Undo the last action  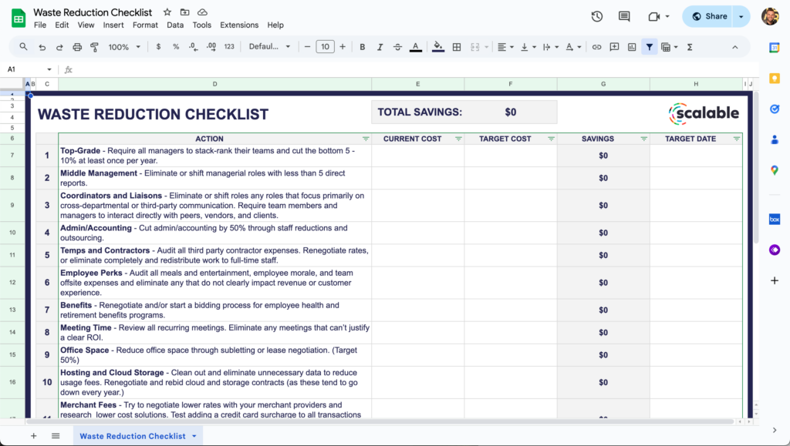[42, 47]
